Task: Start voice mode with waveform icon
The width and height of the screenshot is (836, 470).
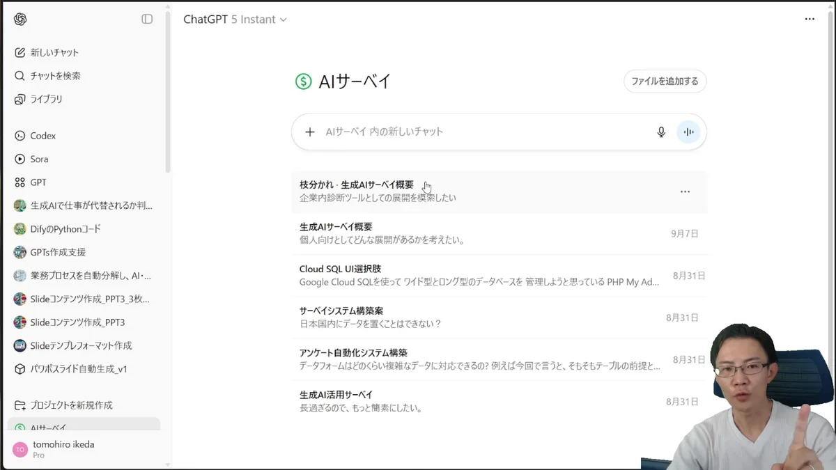Action: tap(688, 132)
